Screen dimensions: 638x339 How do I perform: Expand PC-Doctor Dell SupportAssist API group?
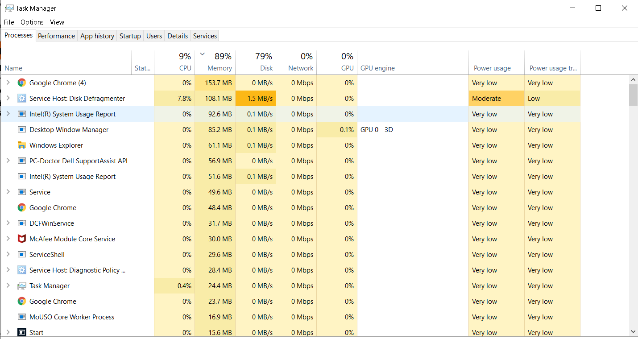click(8, 161)
